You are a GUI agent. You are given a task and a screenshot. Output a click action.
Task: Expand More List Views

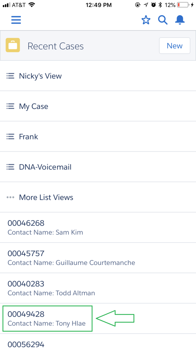46,198
